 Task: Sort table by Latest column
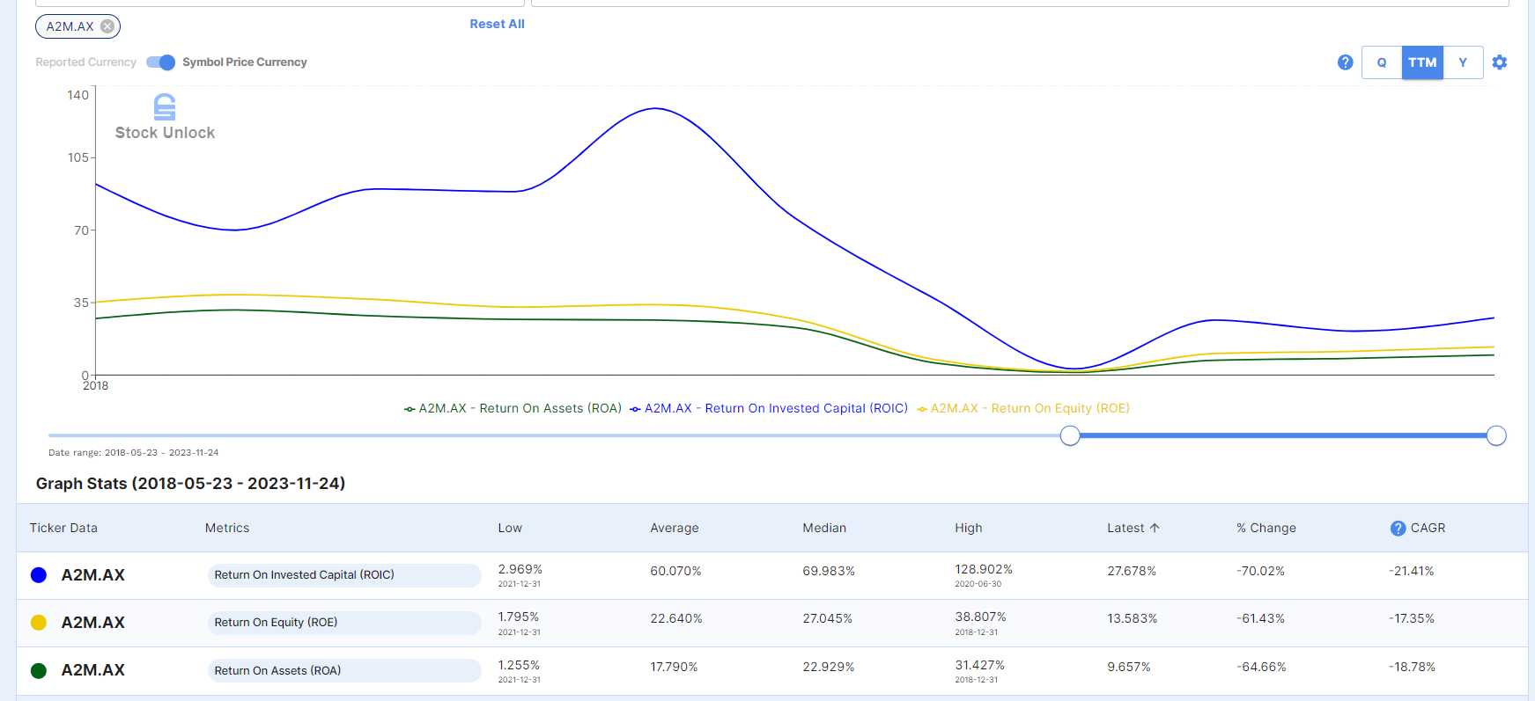point(1125,528)
